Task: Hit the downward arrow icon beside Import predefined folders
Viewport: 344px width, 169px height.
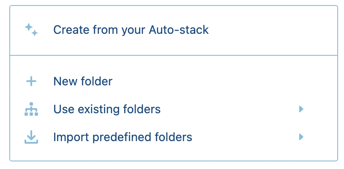Action: tap(31, 137)
